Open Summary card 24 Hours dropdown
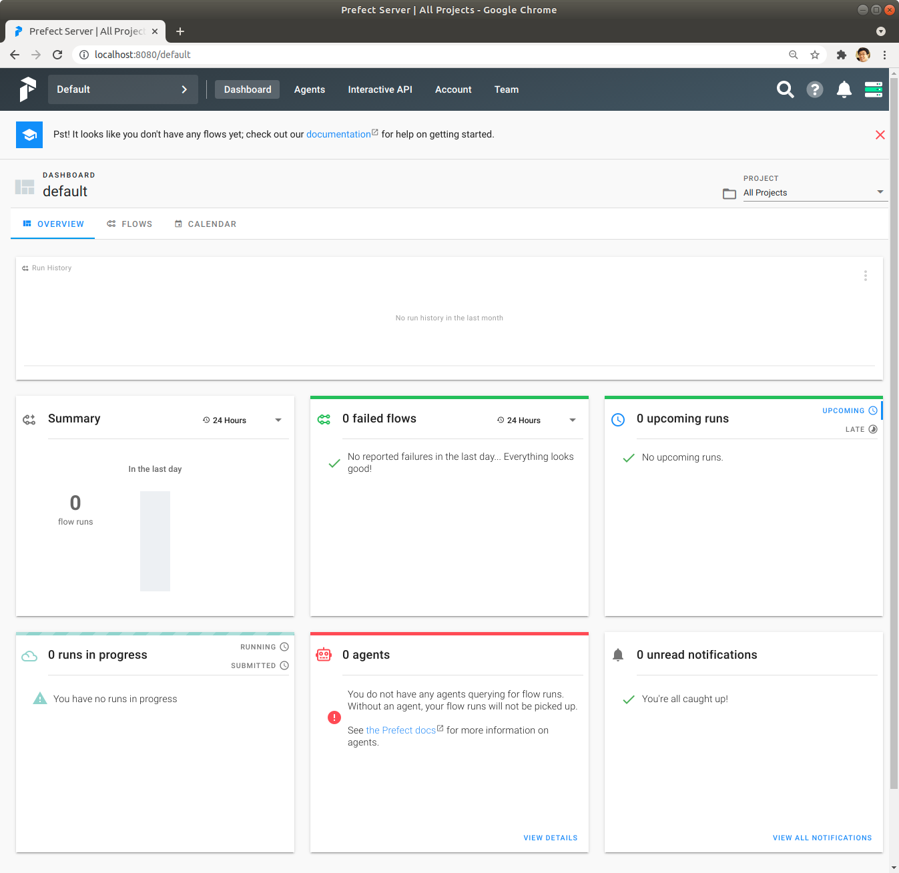The width and height of the screenshot is (899, 873). (x=242, y=420)
